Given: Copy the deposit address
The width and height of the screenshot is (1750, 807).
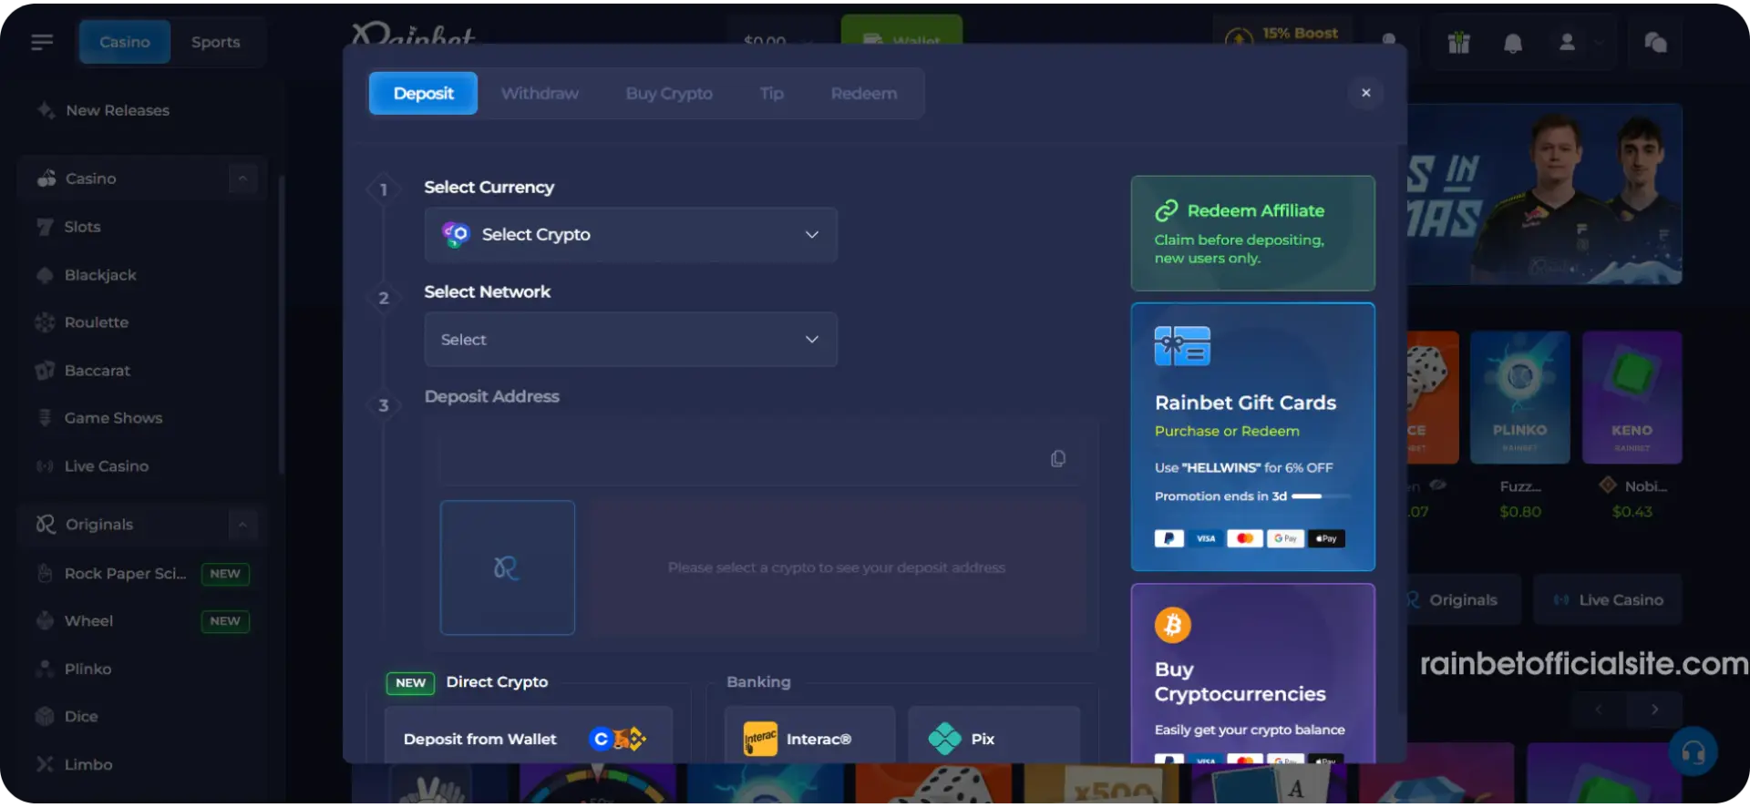Looking at the screenshot, I should 1058,458.
